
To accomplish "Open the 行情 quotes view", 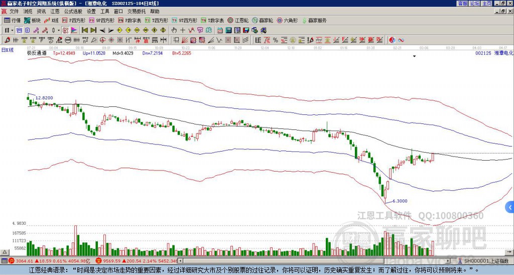I will tap(12, 20).
